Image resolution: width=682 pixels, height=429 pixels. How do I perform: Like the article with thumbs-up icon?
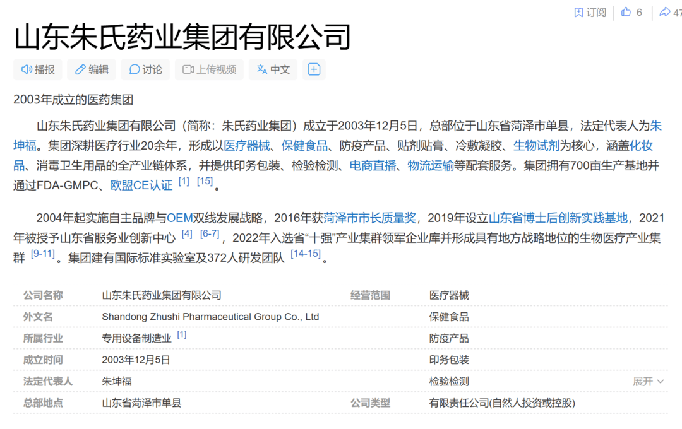point(626,12)
